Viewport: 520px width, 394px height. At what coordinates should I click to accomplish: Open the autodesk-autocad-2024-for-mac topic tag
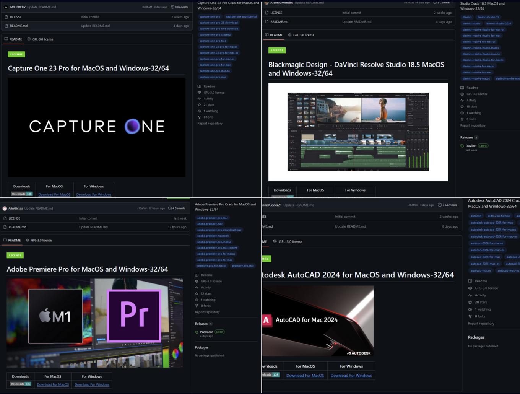[x=492, y=223]
